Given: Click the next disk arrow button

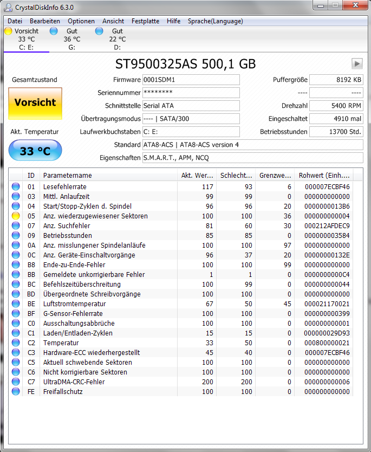Looking at the screenshot, I should (357, 64).
